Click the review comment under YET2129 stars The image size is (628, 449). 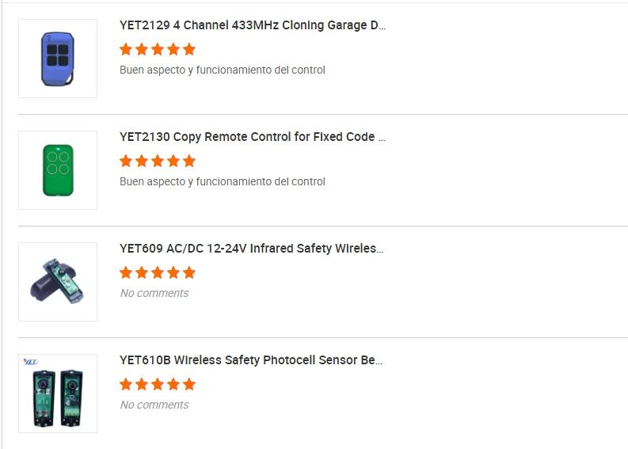click(x=223, y=70)
